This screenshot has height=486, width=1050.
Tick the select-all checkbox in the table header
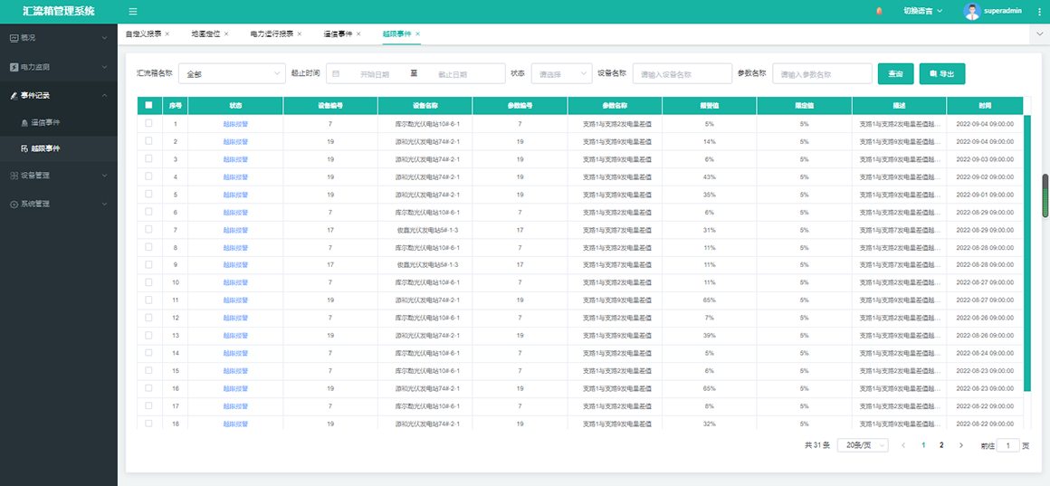pyautogui.click(x=148, y=105)
